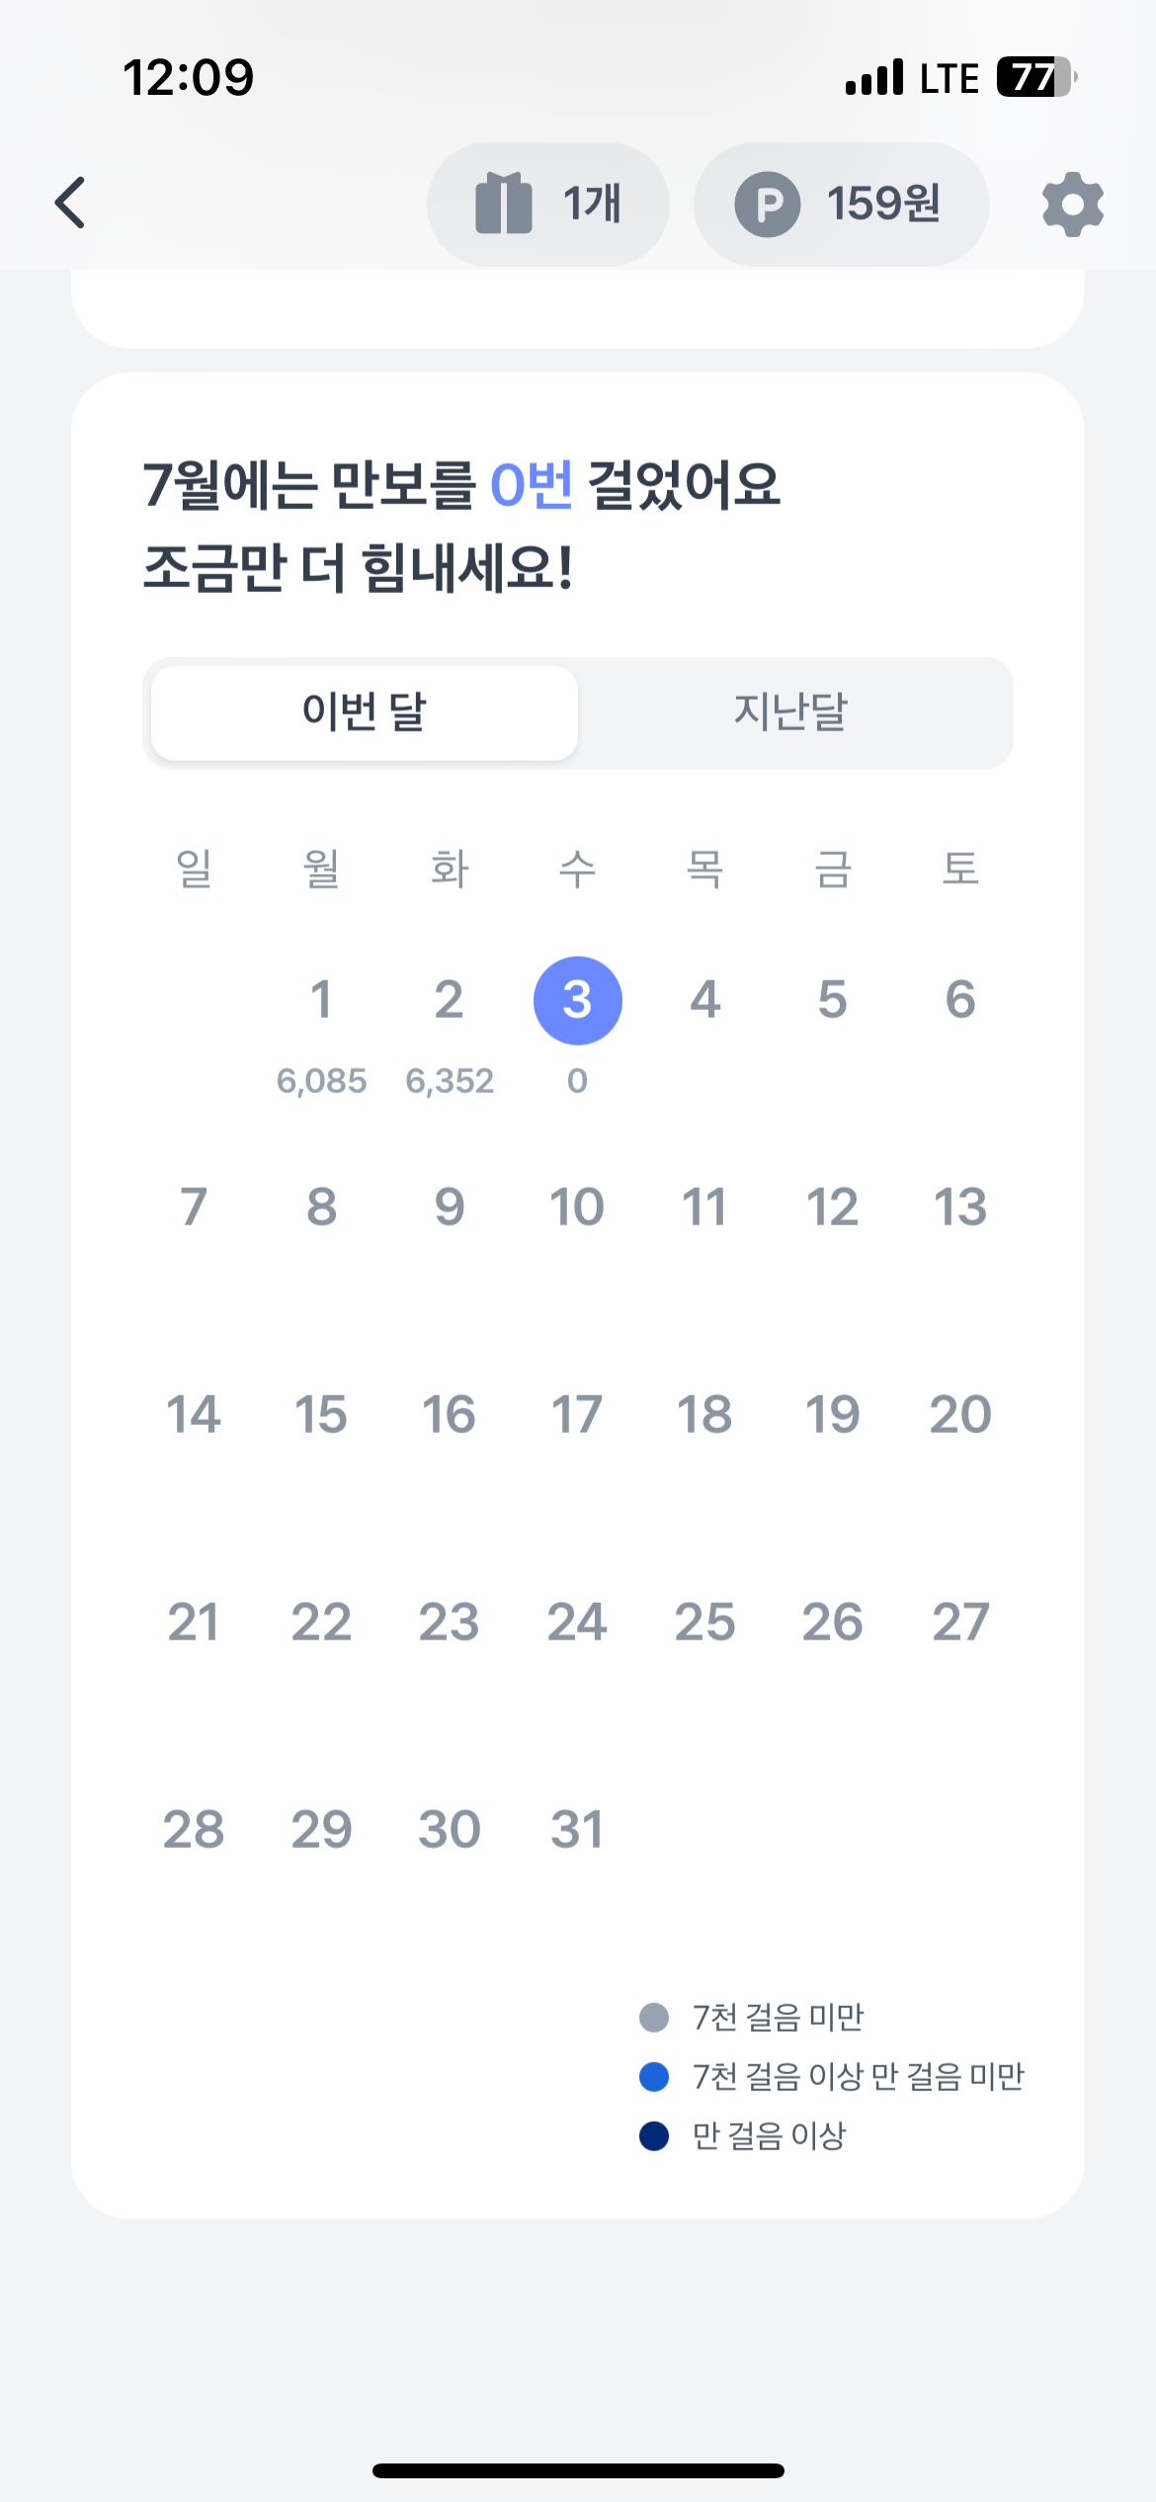Screen dimensions: 1156x2502
Task: Choose date 15 in the calendar
Action: (321, 1414)
